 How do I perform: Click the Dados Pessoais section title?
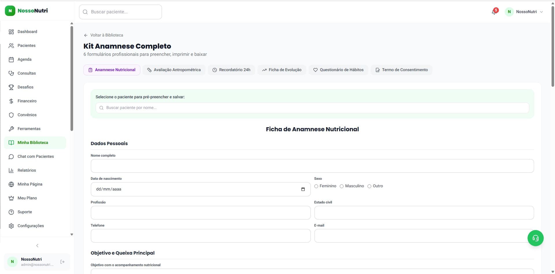tap(109, 144)
